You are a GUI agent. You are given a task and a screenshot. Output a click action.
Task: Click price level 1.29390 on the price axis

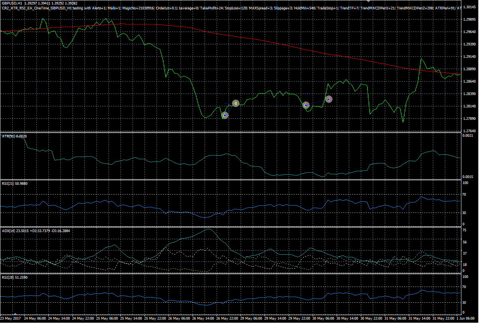[470, 44]
